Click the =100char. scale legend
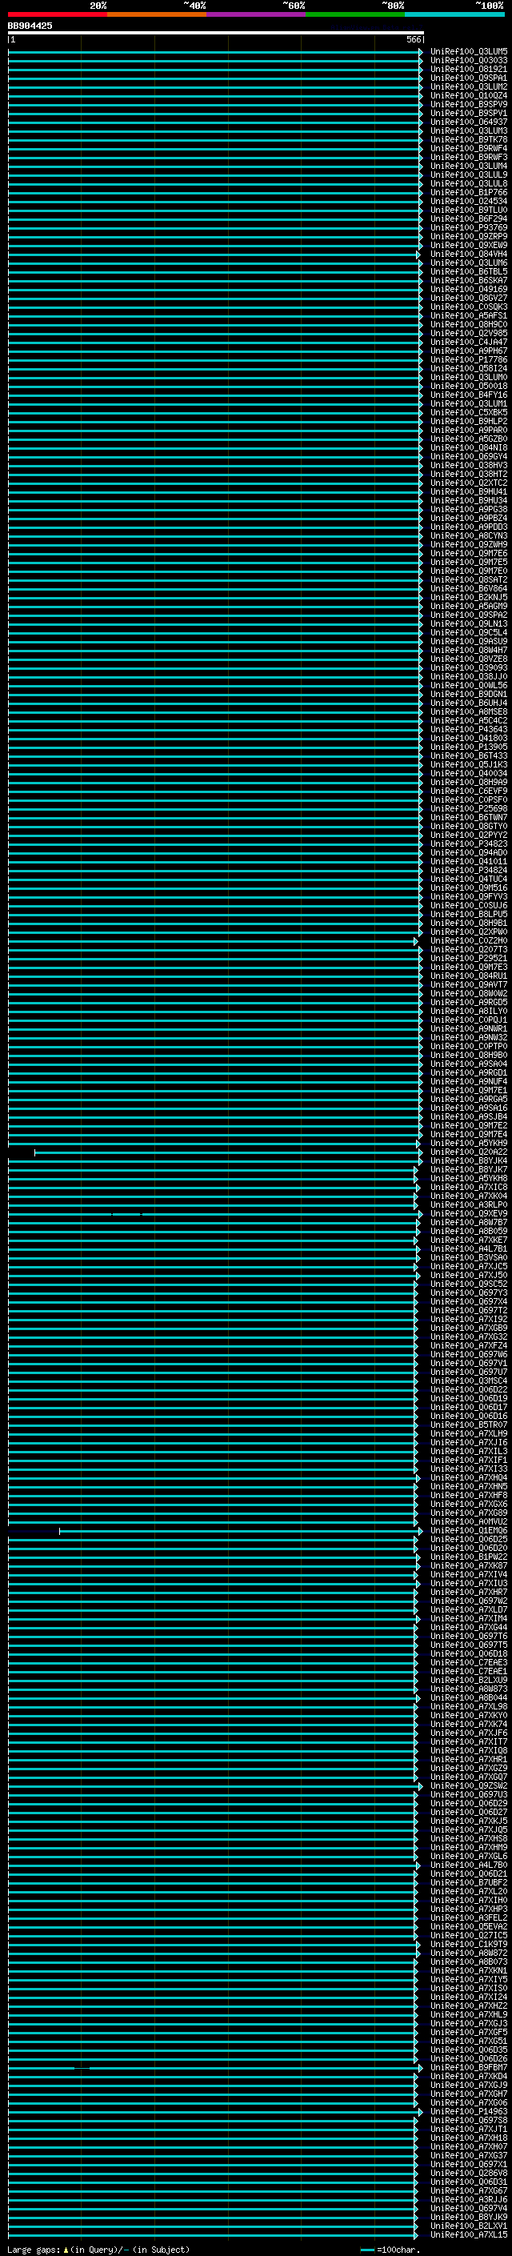This screenshot has width=512, height=2256. click(390, 2250)
